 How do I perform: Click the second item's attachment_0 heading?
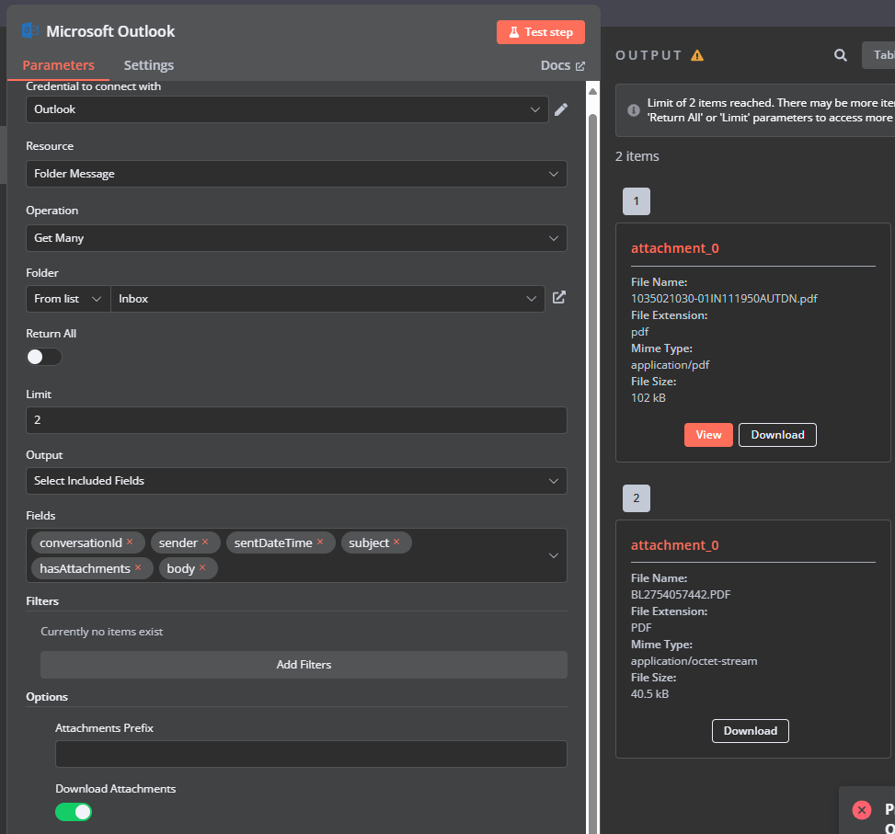(674, 545)
